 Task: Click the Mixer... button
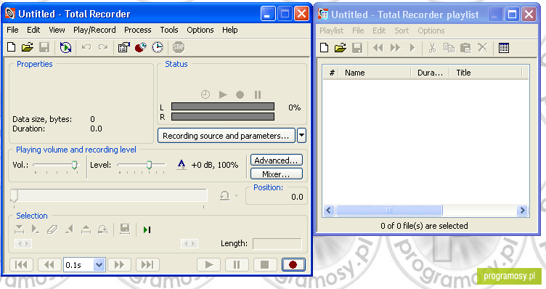pyautogui.click(x=277, y=174)
